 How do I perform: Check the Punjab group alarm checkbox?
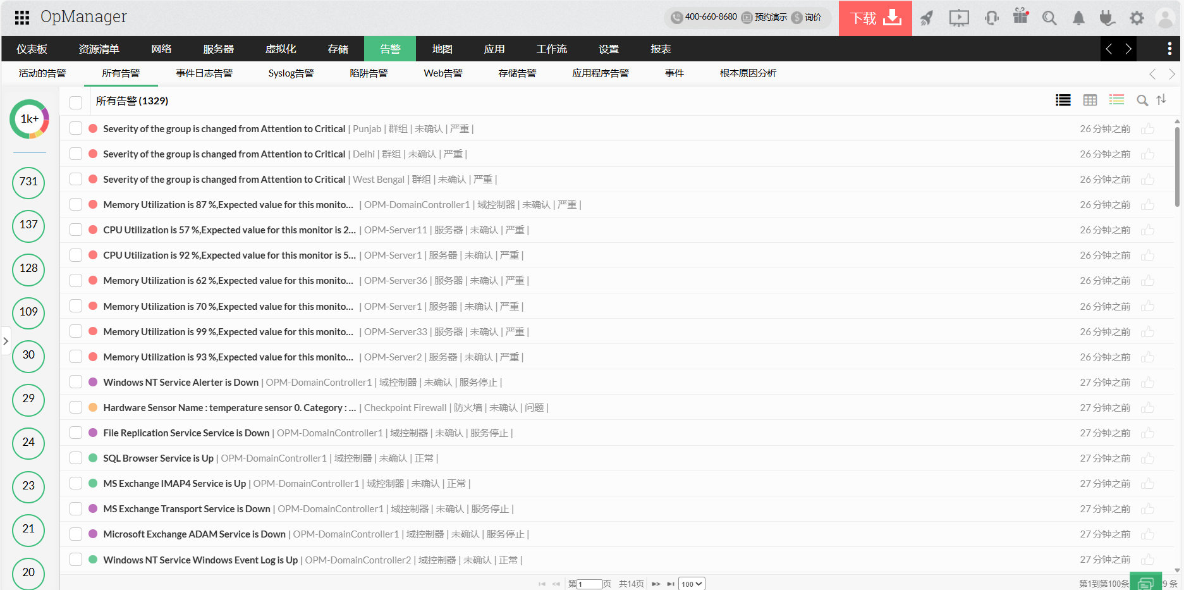[x=76, y=128]
